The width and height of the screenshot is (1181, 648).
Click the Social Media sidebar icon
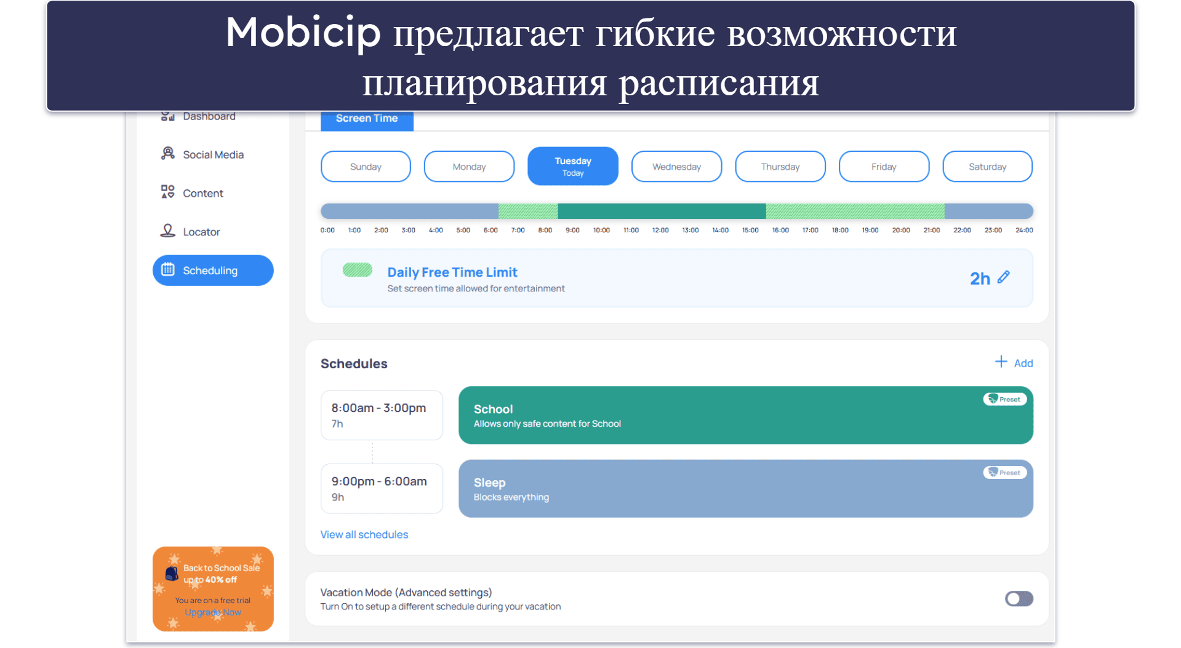point(167,154)
